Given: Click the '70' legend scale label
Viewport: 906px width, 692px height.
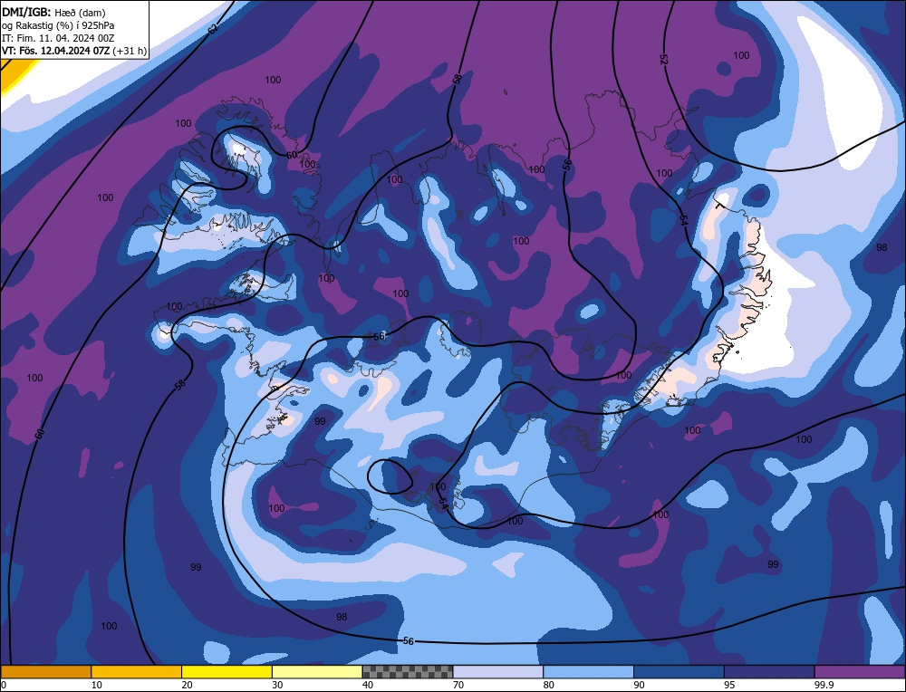Looking at the screenshot, I should click(458, 685).
